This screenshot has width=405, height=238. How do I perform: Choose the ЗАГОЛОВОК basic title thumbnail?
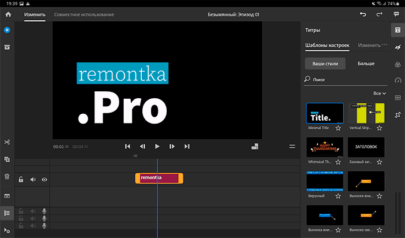tap(366, 147)
